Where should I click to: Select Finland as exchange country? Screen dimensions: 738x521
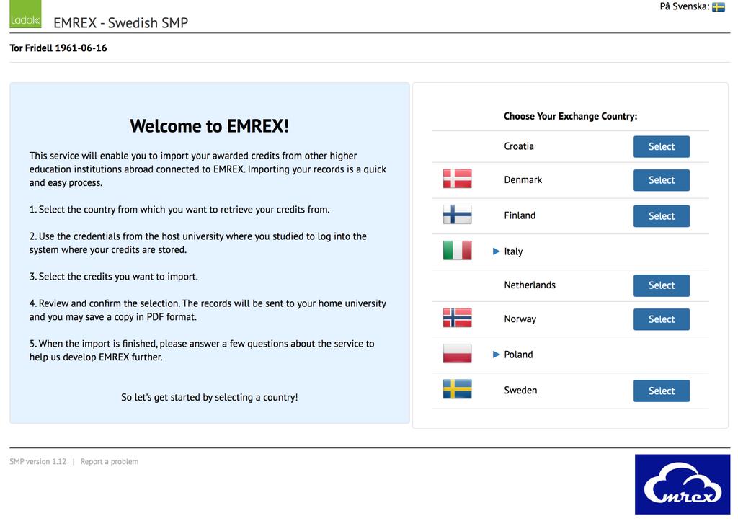(x=662, y=216)
